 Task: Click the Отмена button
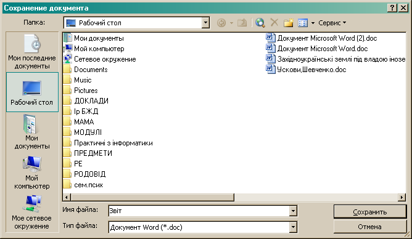[x=370, y=227]
